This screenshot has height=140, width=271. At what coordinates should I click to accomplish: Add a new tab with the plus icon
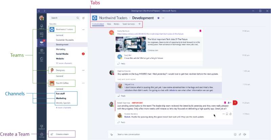tap(140, 24)
